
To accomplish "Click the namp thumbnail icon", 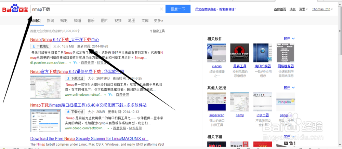I will tap(240, 102).
